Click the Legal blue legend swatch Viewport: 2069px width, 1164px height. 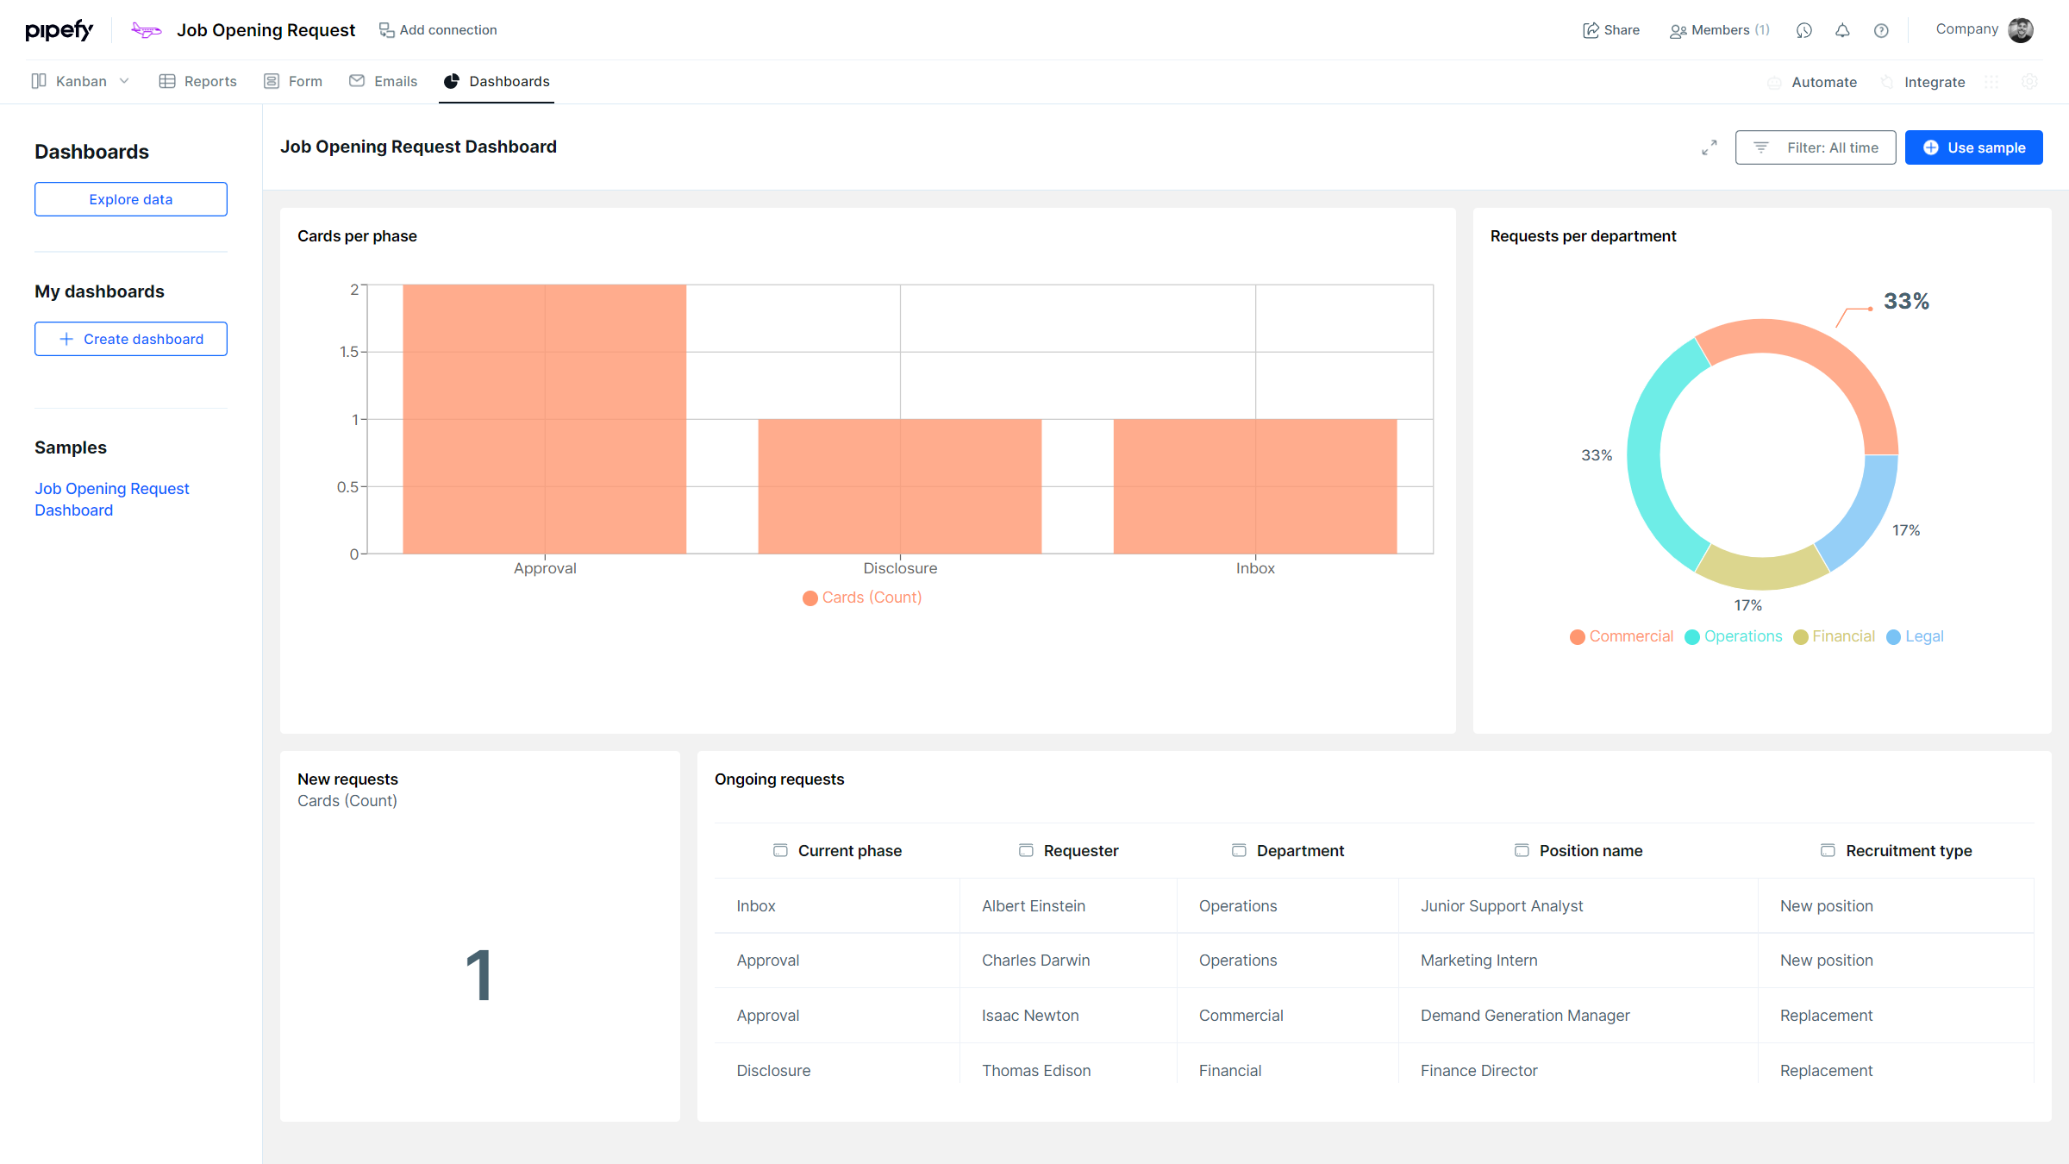(1893, 637)
